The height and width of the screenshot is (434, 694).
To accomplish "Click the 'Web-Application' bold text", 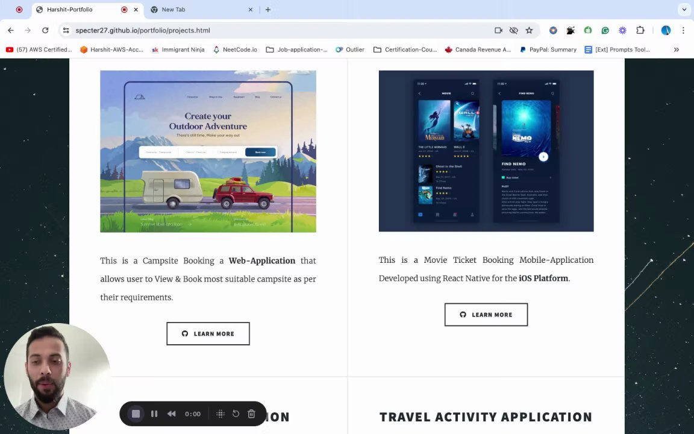I will tap(262, 260).
